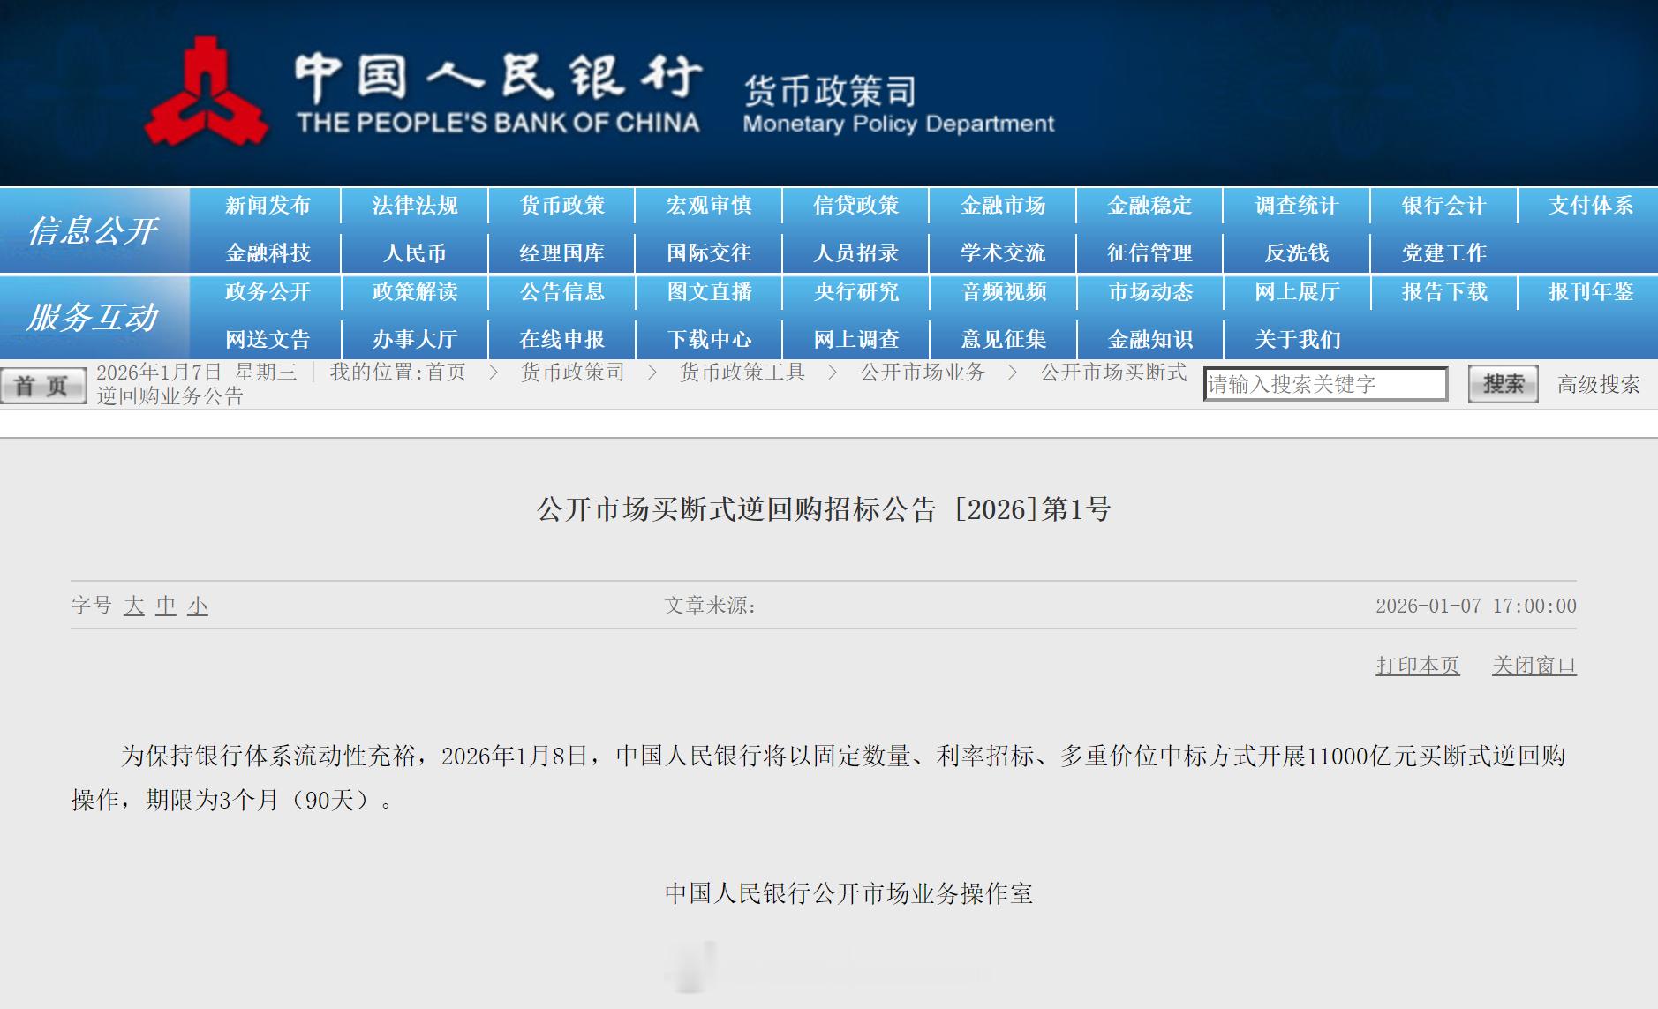1658x1009 pixels.
Task: Click the 打印本页 print link
Action: click(x=1418, y=666)
